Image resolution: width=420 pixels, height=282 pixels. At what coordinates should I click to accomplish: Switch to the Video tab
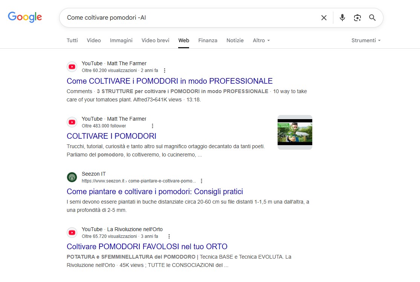click(94, 40)
